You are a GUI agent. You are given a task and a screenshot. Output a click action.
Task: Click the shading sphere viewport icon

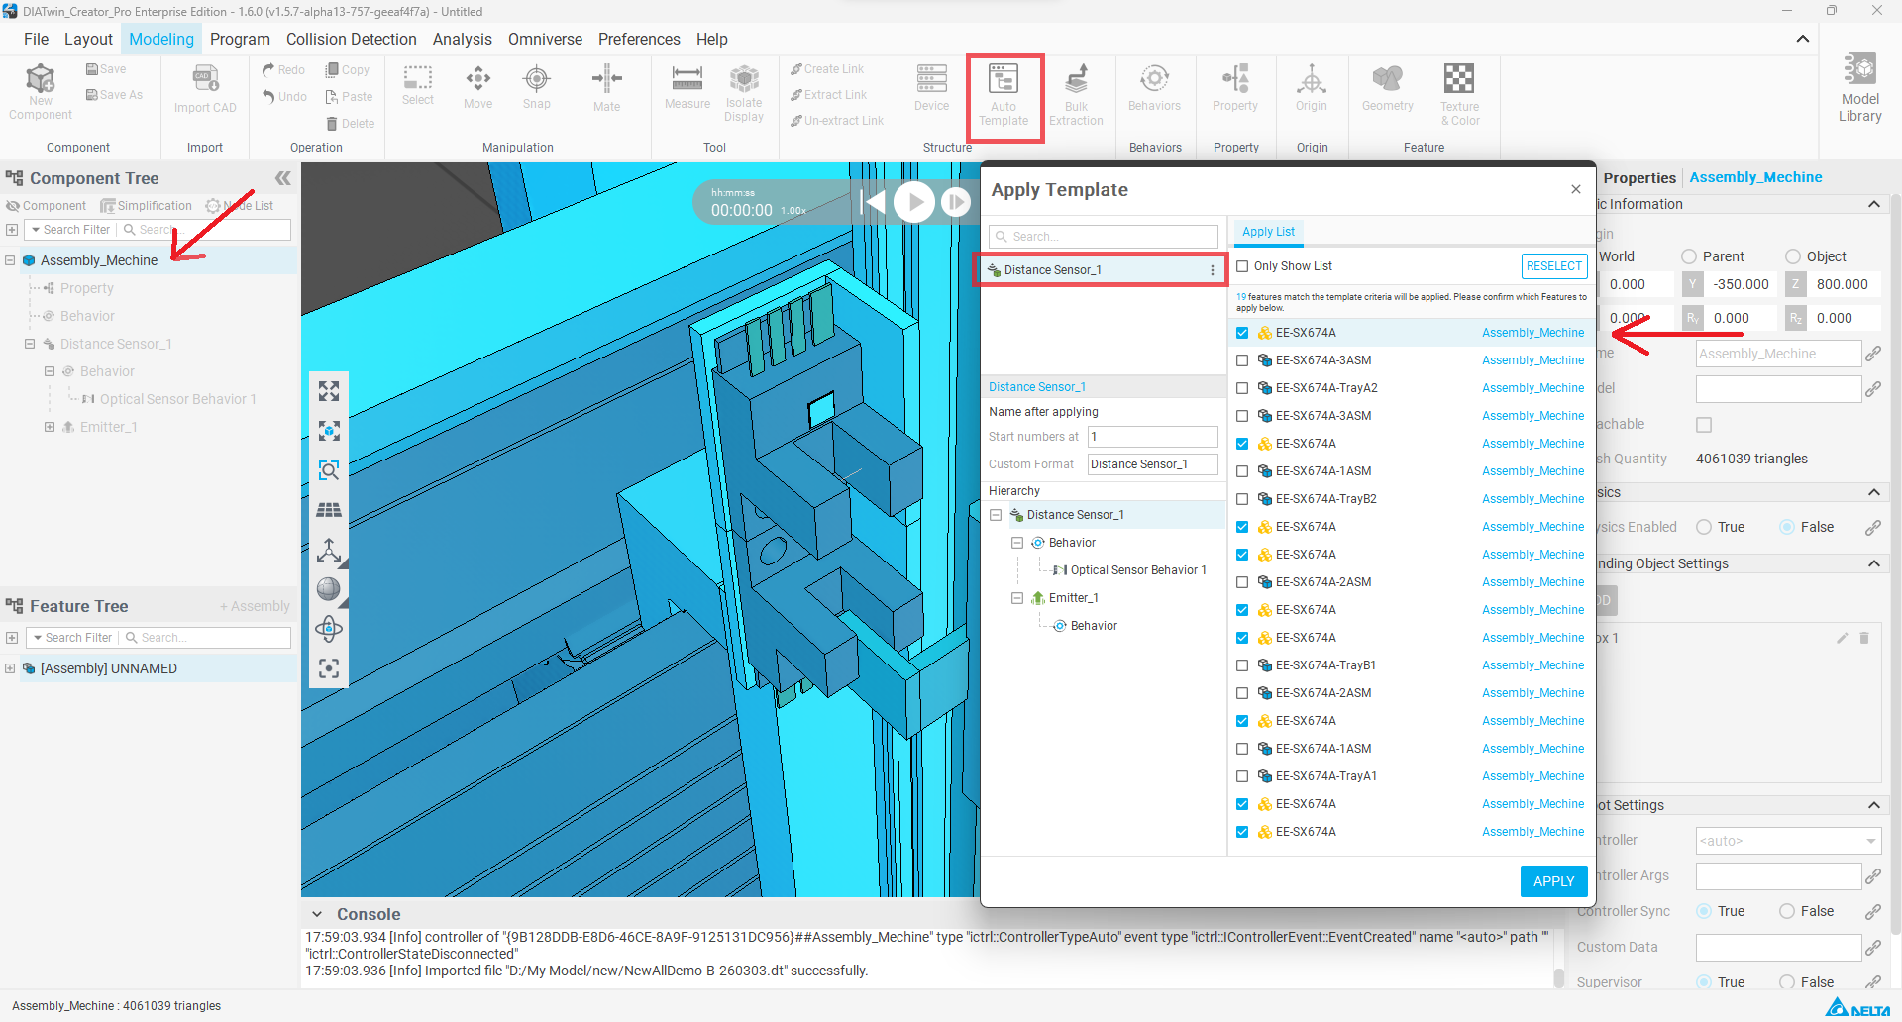pyautogui.click(x=329, y=589)
